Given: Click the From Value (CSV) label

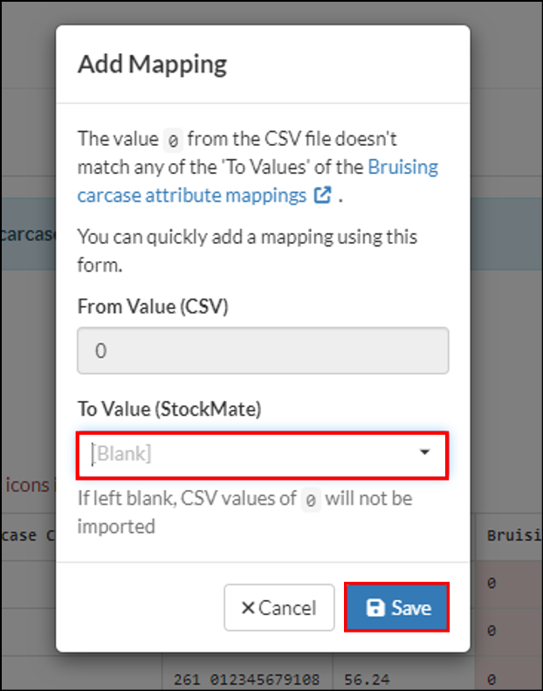Looking at the screenshot, I should point(153,307).
